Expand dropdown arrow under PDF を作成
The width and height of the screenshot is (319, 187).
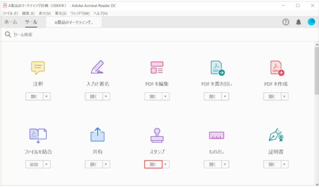click(285, 97)
